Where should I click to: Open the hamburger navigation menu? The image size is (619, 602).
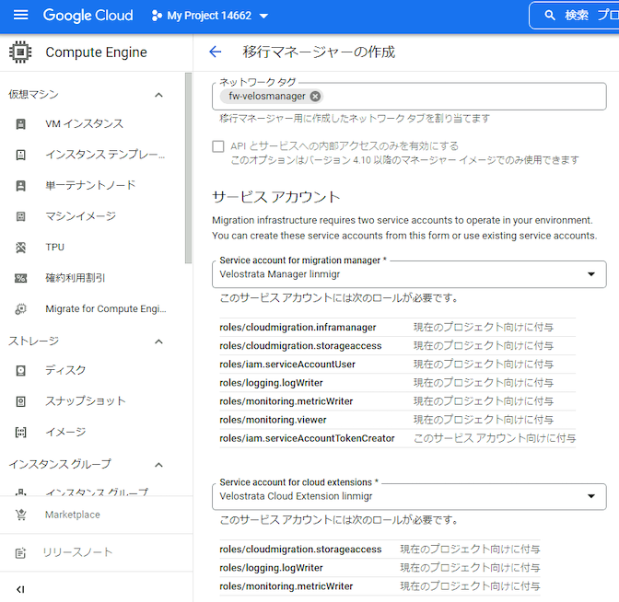[21, 16]
